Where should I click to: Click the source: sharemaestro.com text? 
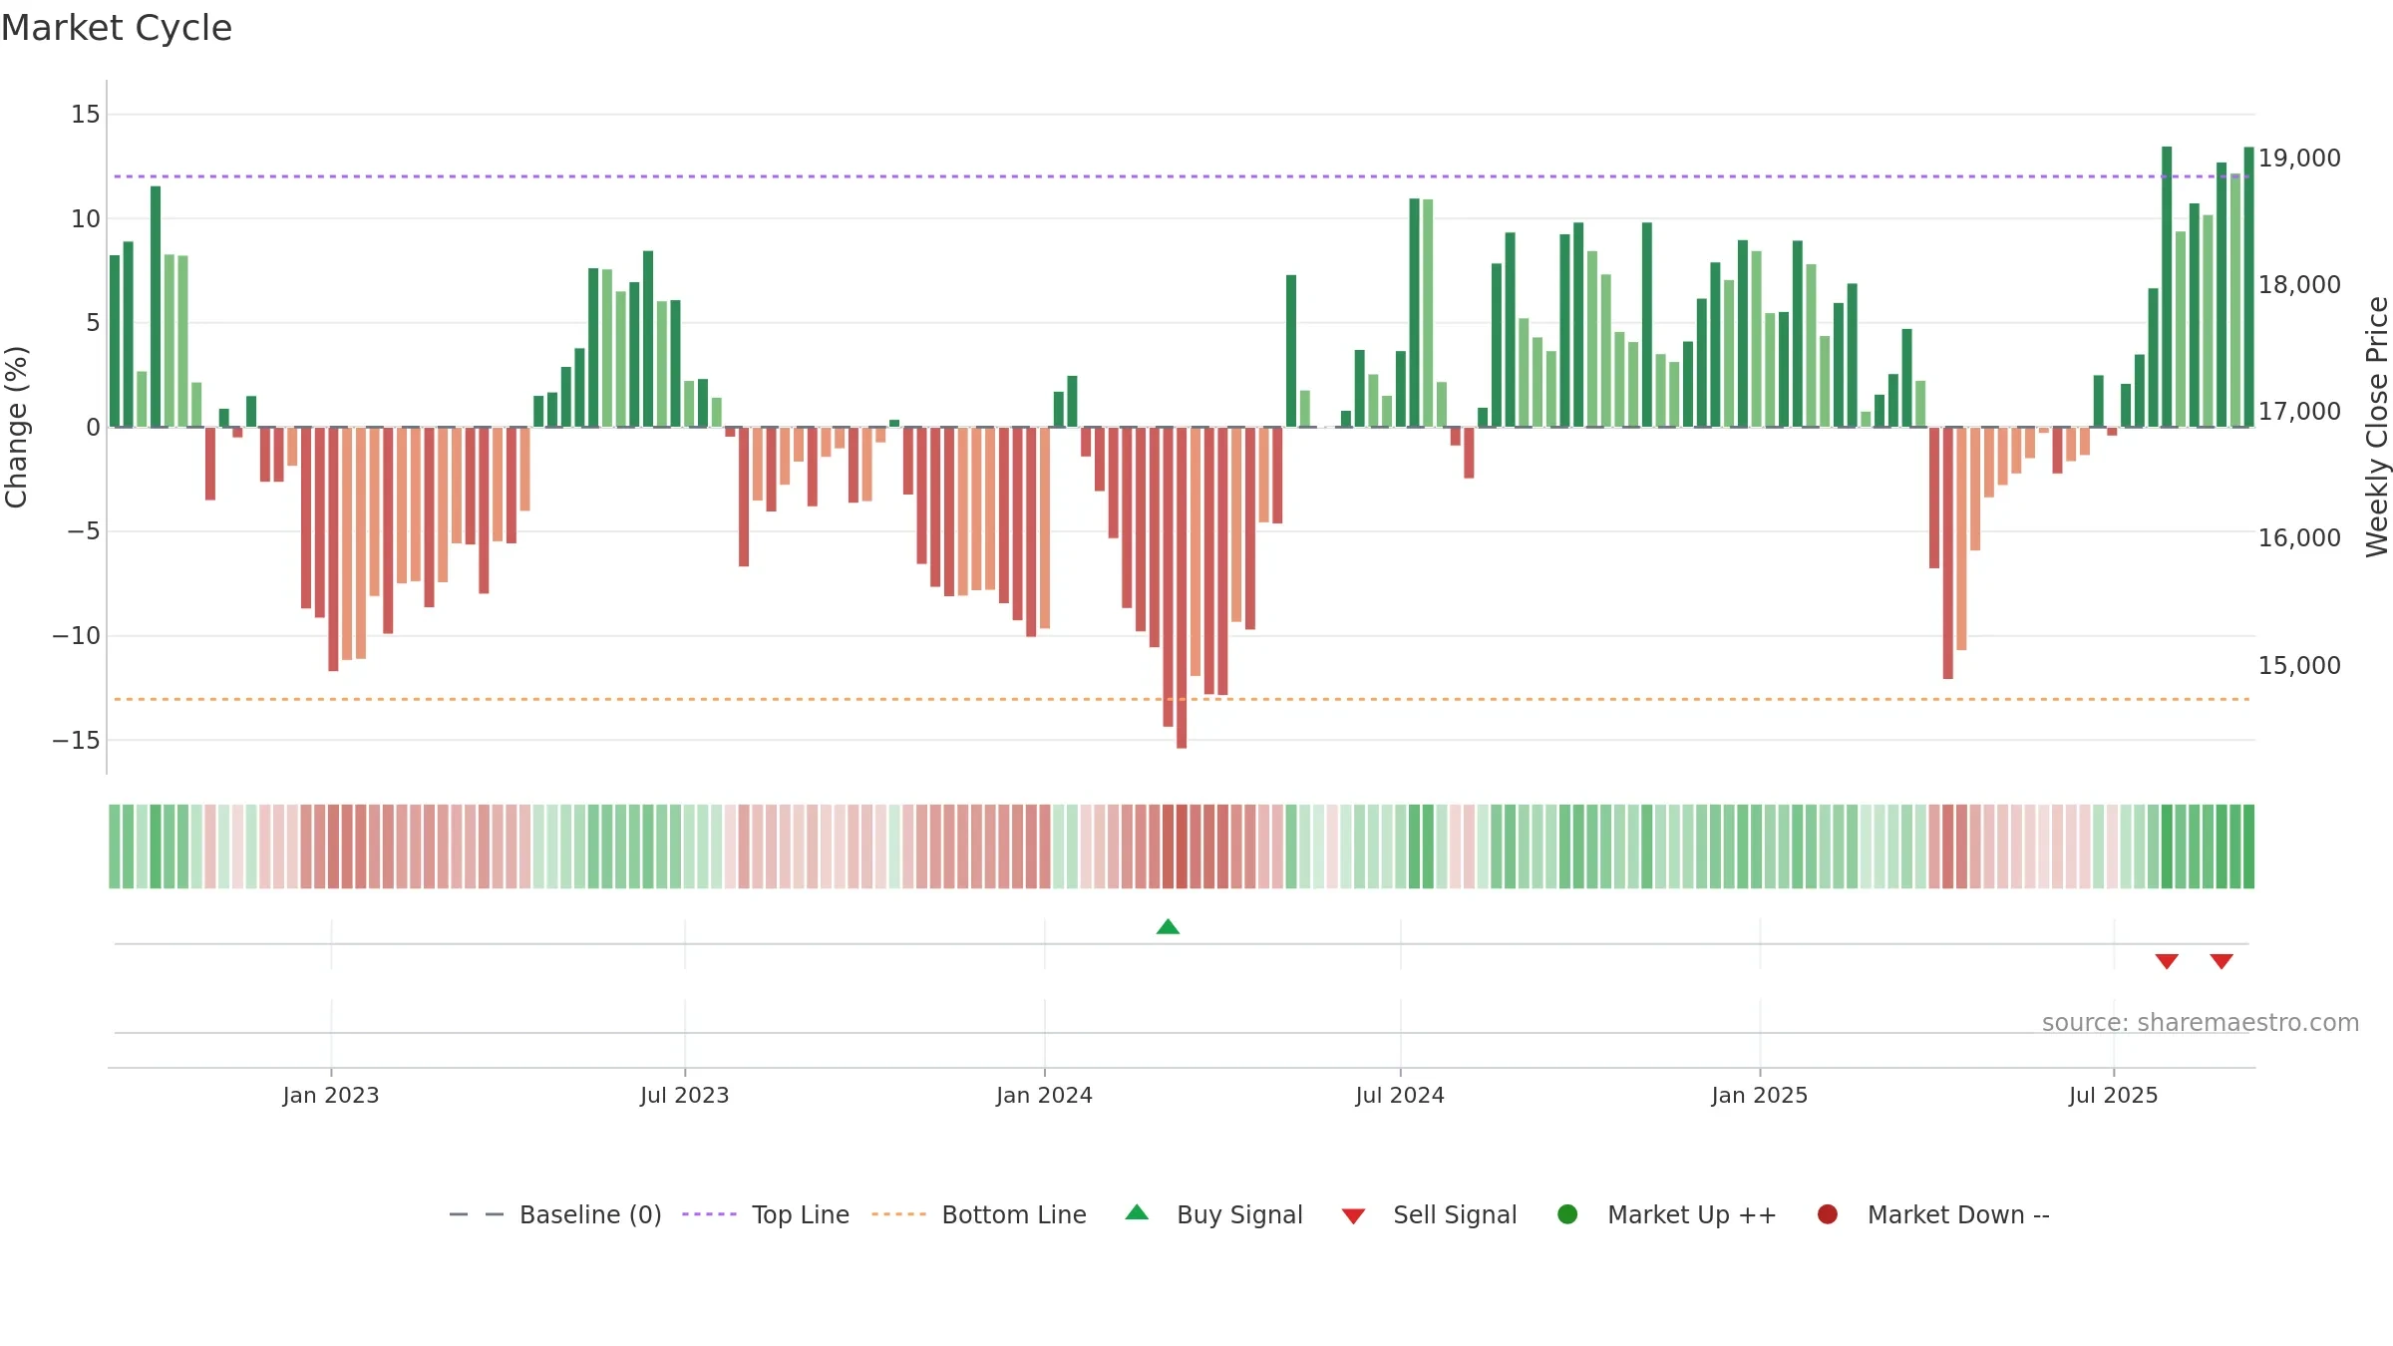(2201, 1023)
